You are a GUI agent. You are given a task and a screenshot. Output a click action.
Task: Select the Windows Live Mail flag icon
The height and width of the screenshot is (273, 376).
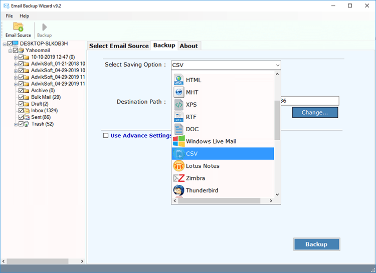click(x=178, y=141)
